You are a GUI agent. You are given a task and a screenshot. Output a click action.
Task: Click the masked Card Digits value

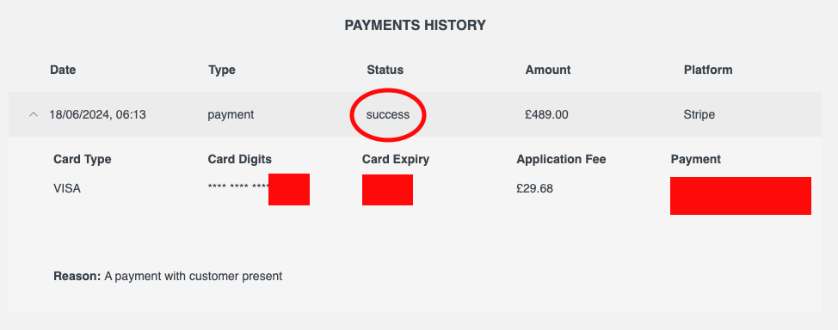pos(259,188)
